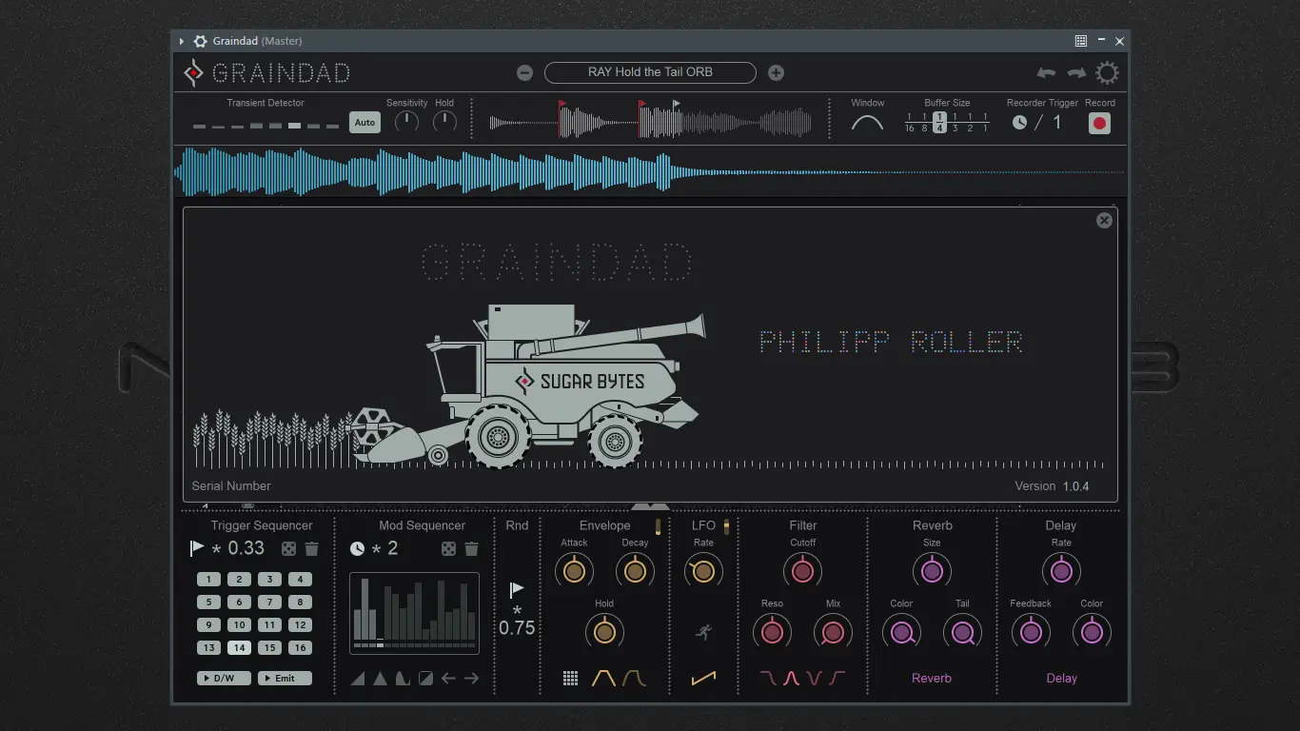Viewport: 1300px width, 731px height.
Task: Click the Recorder Trigger clock icon
Action: tap(1019, 123)
